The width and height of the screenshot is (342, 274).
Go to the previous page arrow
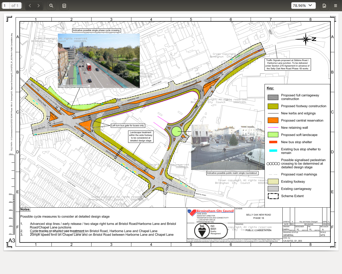[x=30, y=5]
